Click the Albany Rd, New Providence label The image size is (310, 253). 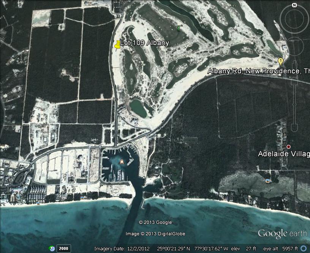point(259,71)
